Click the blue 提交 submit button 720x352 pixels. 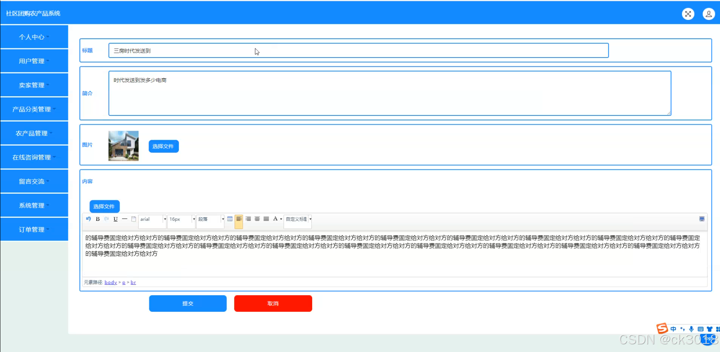tap(188, 303)
